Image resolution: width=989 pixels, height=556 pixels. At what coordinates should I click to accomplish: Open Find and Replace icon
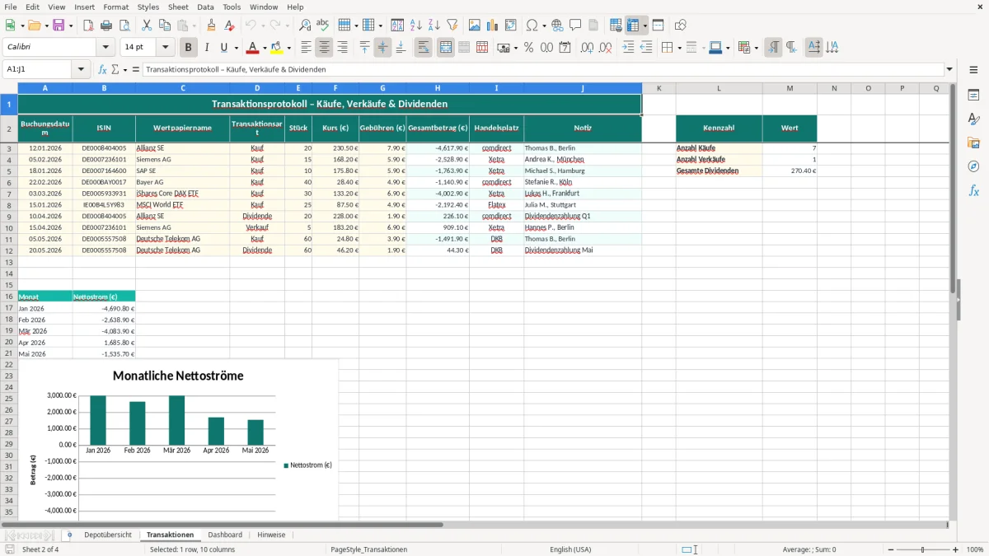click(x=305, y=26)
